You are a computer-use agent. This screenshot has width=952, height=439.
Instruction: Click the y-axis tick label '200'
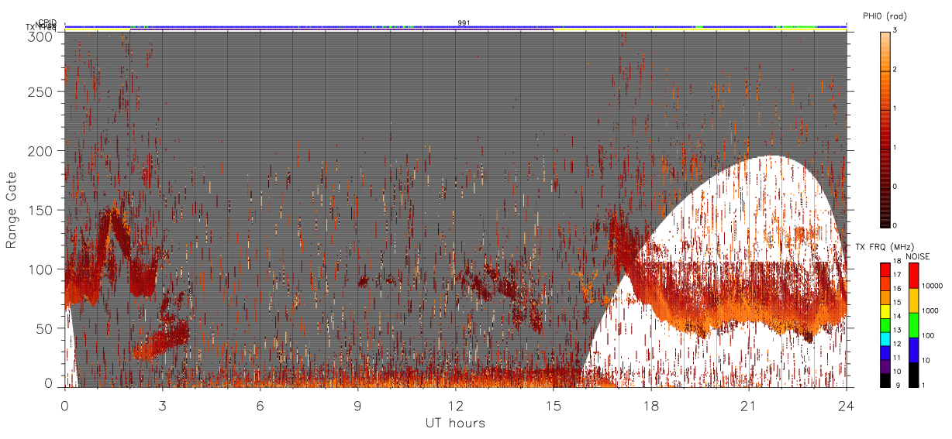click(x=40, y=151)
